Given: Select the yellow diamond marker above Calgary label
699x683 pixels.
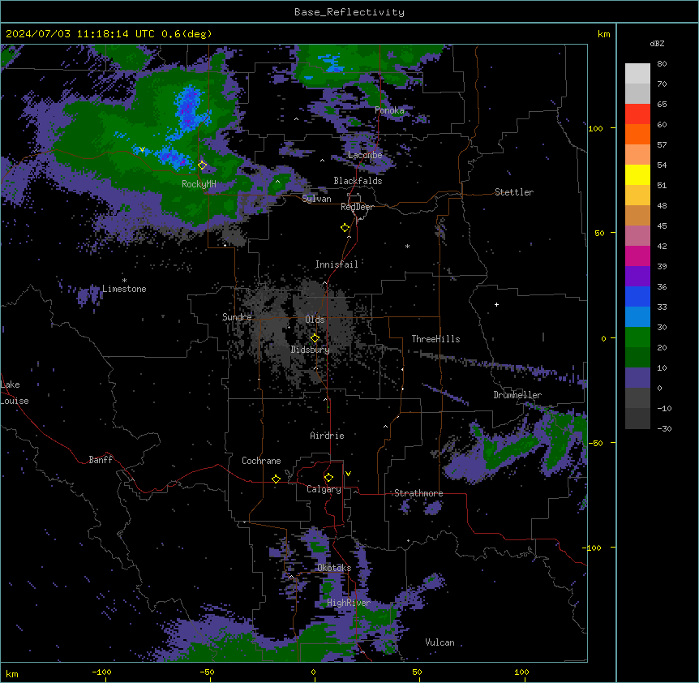Looking at the screenshot, I should point(328,478).
